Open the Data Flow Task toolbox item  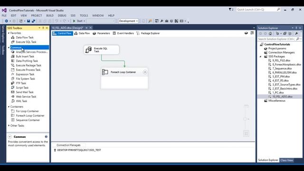pos(25,38)
